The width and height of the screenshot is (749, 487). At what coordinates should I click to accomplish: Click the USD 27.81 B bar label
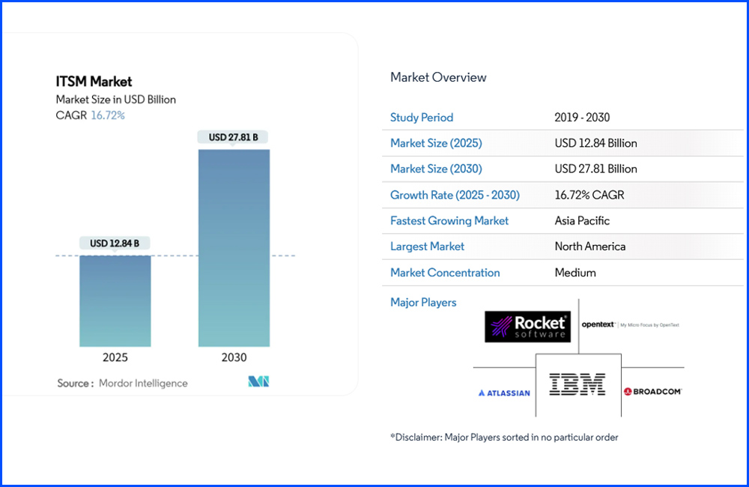233,137
